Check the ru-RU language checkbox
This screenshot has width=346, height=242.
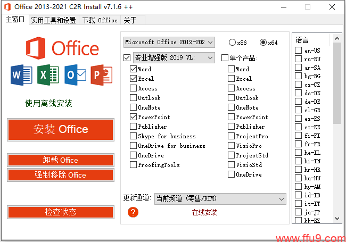(x=298, y=59)
